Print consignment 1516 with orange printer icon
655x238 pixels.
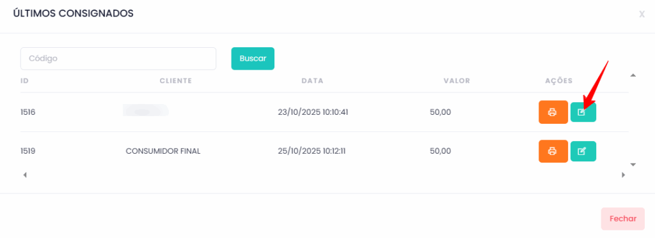click(x=553, y=112)
